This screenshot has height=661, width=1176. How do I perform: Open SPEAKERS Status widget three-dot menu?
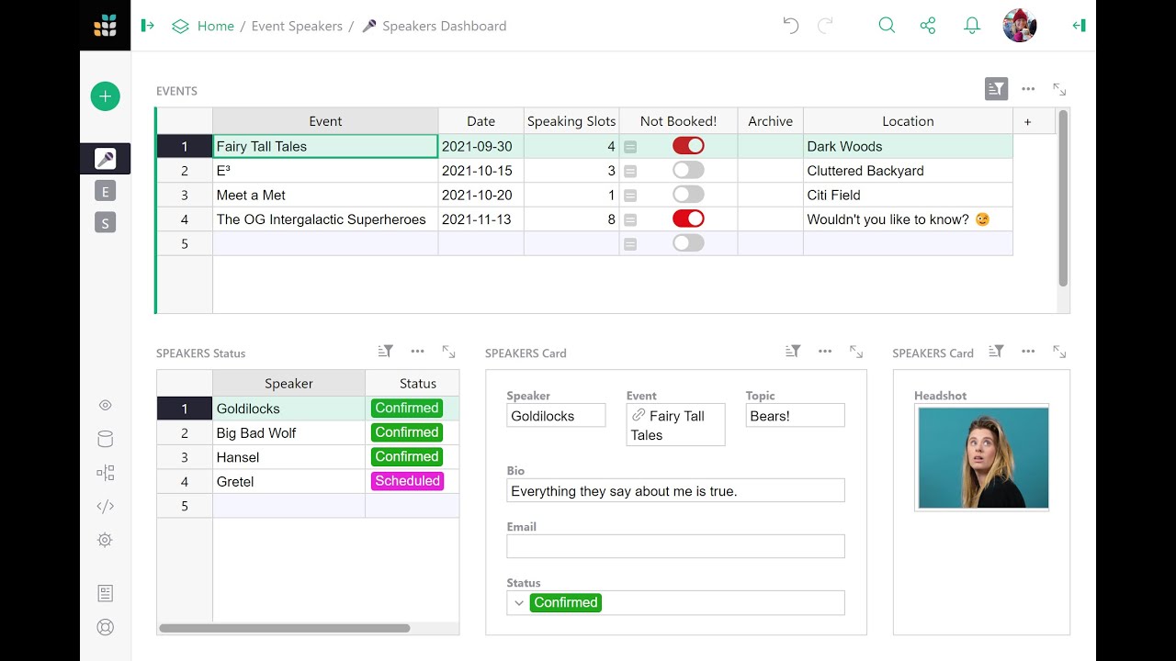pos(417,352)
